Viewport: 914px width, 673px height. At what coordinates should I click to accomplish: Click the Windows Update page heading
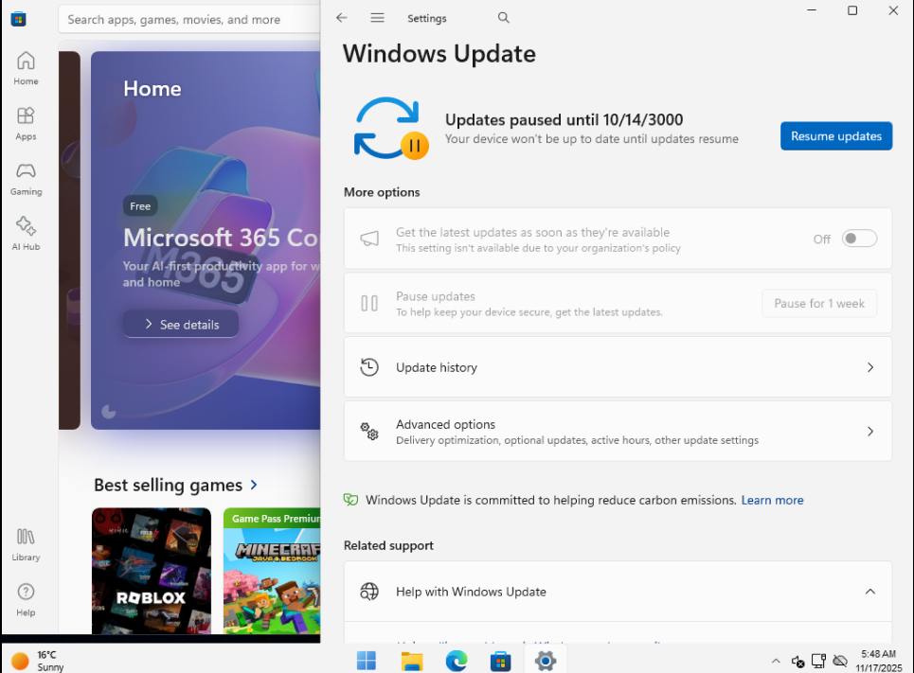(x=439, y=54)
